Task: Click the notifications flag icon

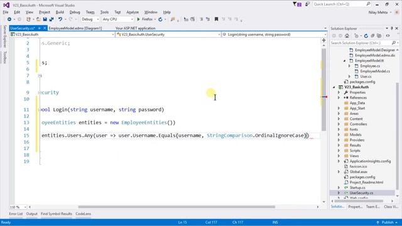Action: (x=297, y=4)
